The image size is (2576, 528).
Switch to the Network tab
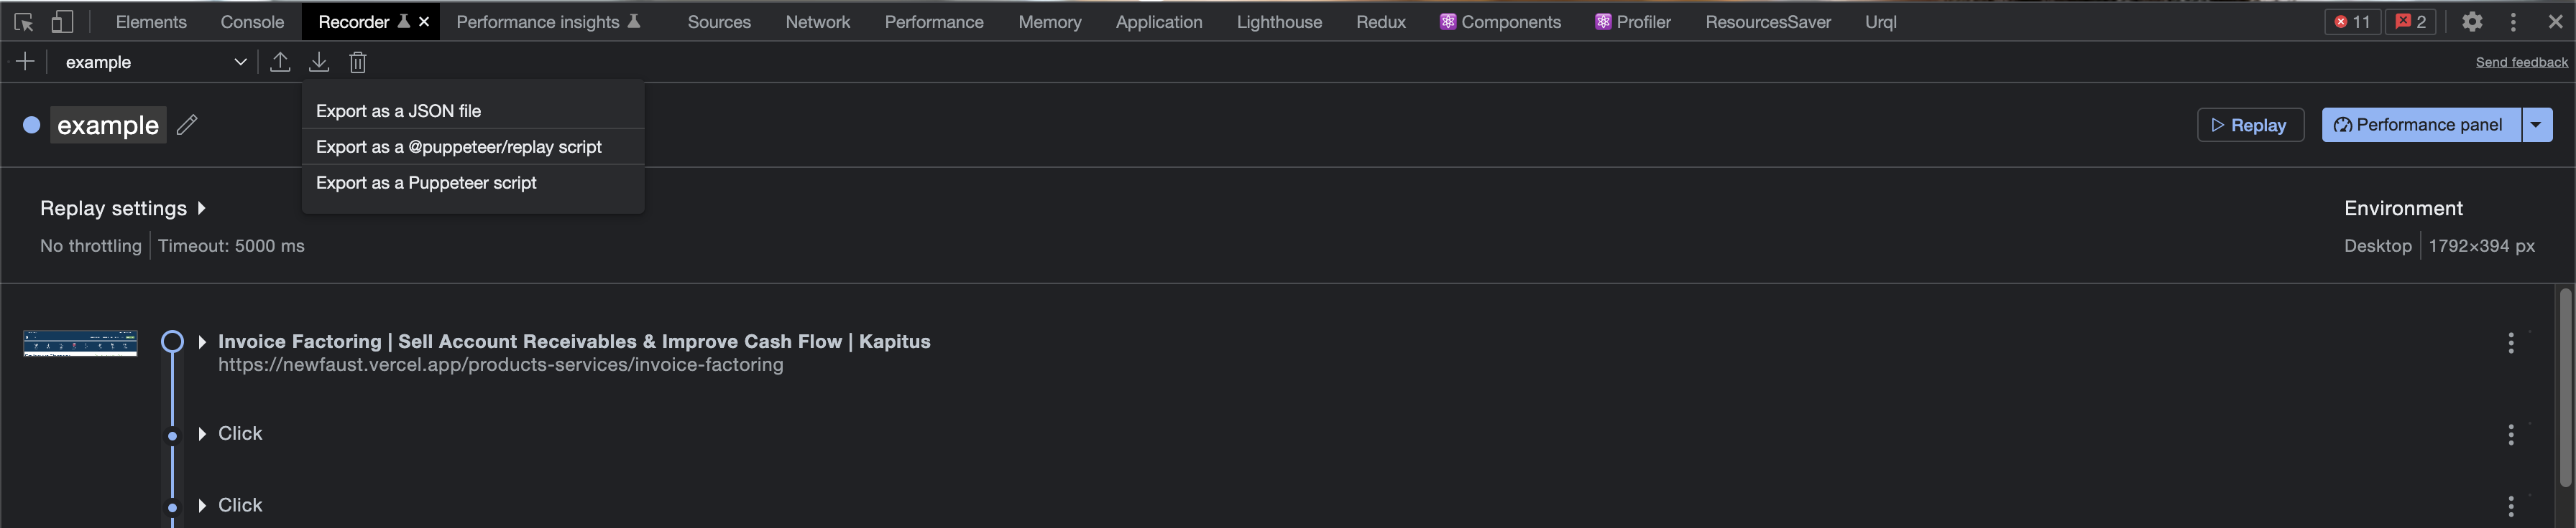click(818, 21)
